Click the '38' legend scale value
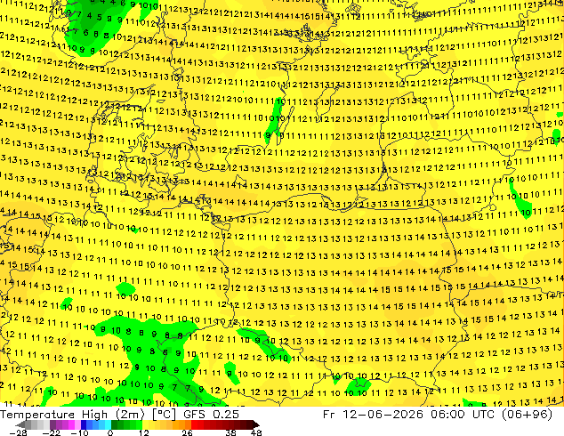 (x=230, y=432)
